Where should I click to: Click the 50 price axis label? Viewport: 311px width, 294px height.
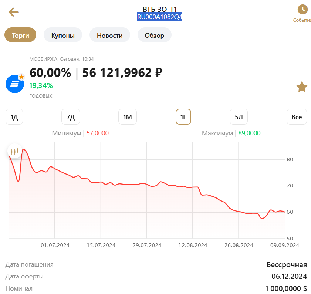290,239
